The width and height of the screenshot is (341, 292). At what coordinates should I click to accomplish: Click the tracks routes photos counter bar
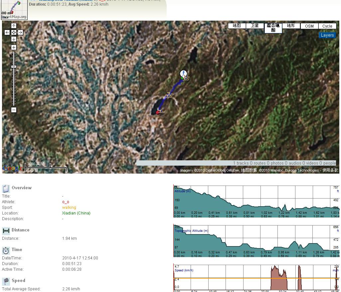click(x=237, y=163)
